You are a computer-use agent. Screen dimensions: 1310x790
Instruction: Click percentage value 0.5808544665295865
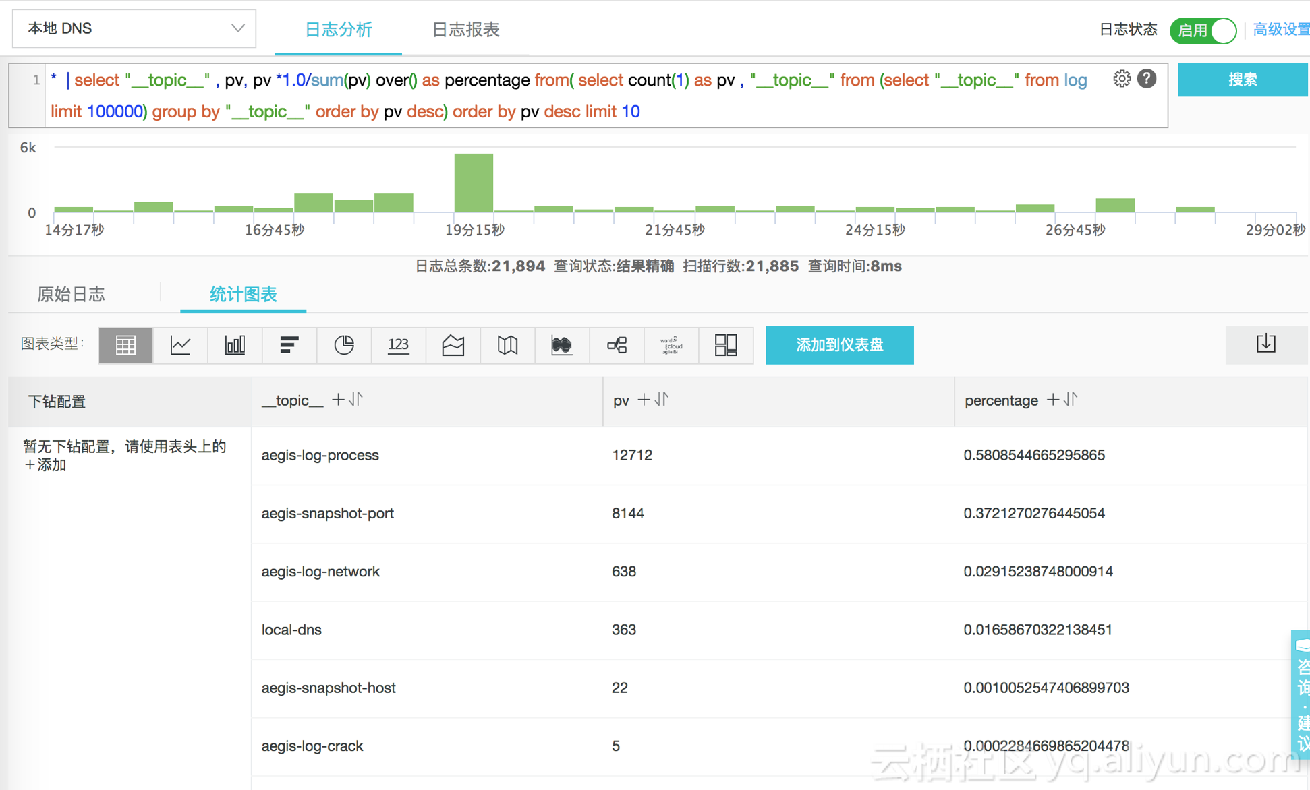click(x=1034, y=455)
